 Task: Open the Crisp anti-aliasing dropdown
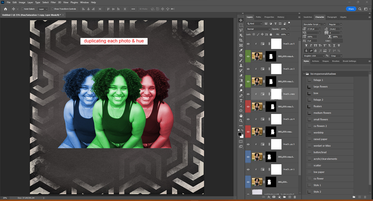tap(336, 56)
